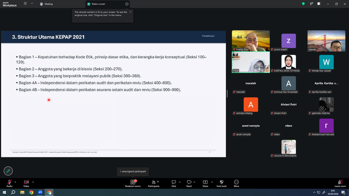Open Windows taskbar search
Viewport: 349px width, 196px height.
coord(13,192)
